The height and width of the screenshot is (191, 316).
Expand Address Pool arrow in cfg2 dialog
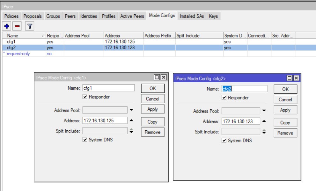[x=264, y=111]
